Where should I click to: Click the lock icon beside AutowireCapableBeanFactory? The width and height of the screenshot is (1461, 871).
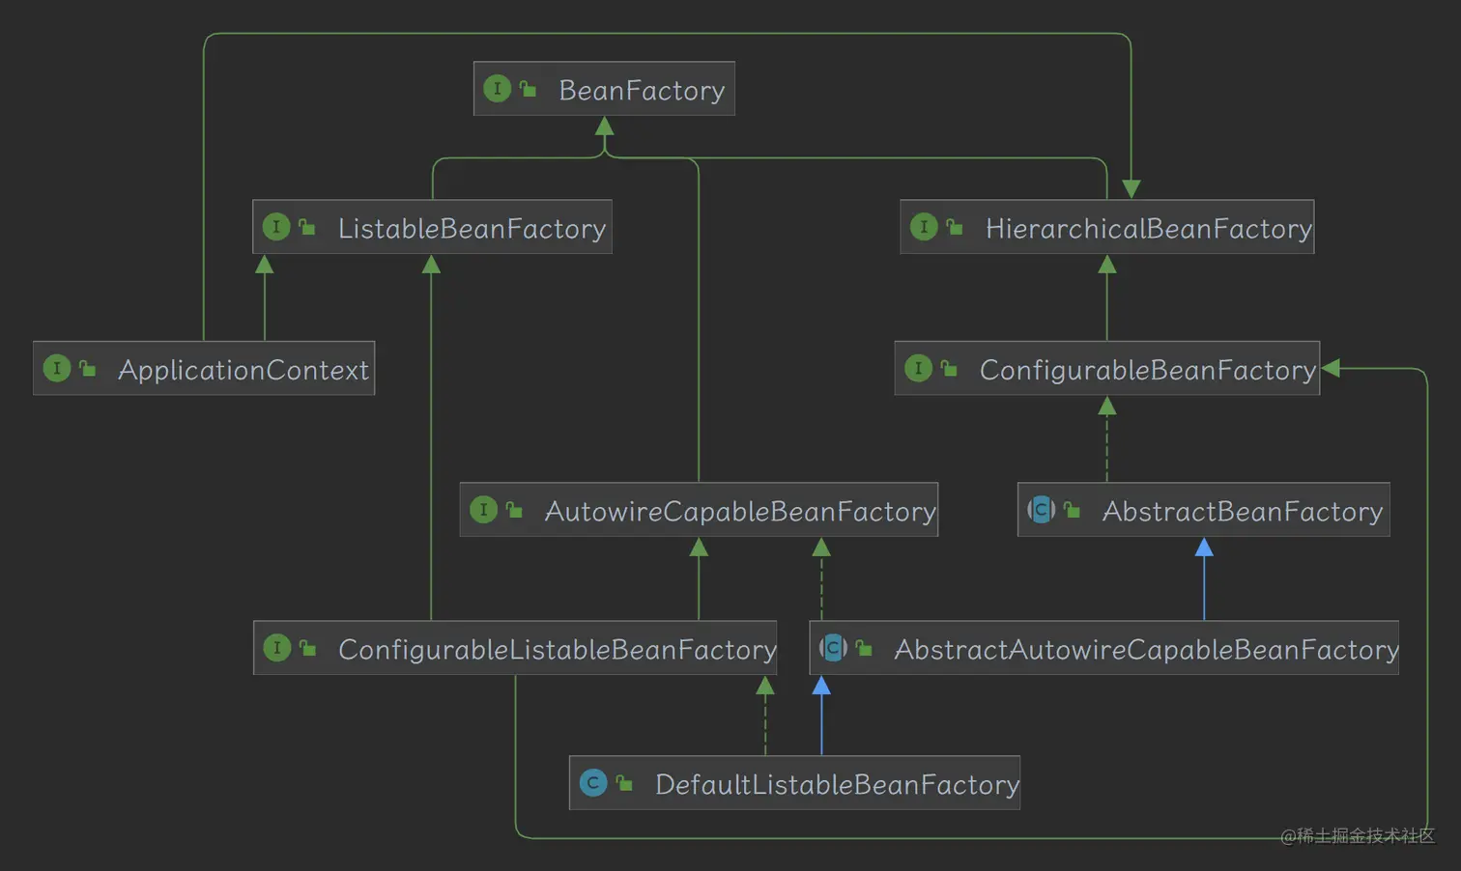click(514, 509)
